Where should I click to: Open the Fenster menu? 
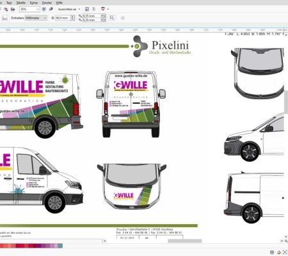pyautogui.click(x=47, y=3)
